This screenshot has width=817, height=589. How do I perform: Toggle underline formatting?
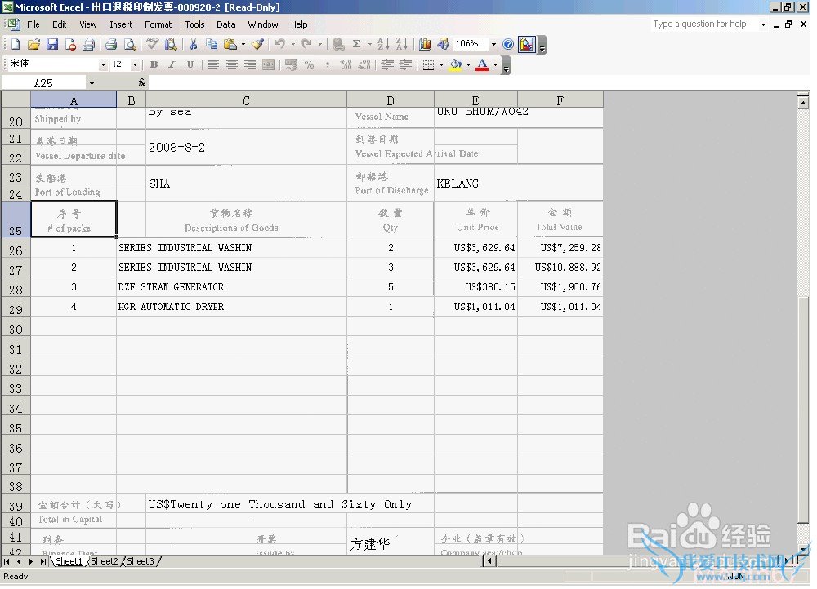(190, 64)
